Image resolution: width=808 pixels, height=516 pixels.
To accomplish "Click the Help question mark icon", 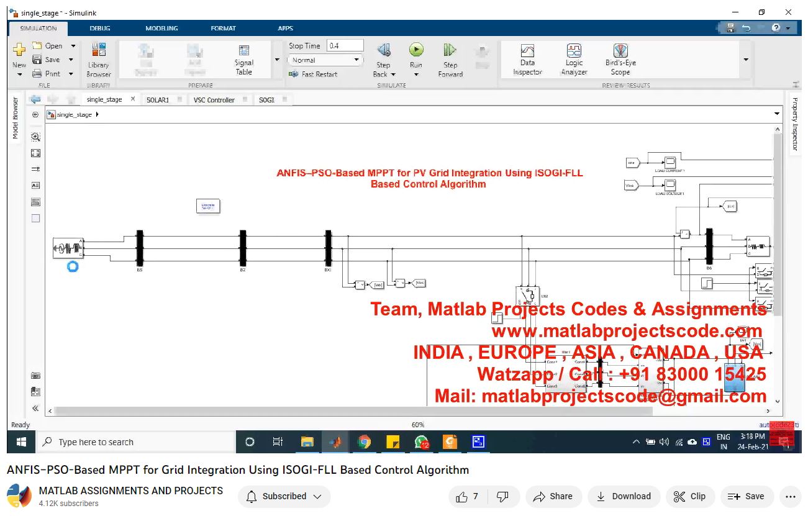I will (776, 28).
